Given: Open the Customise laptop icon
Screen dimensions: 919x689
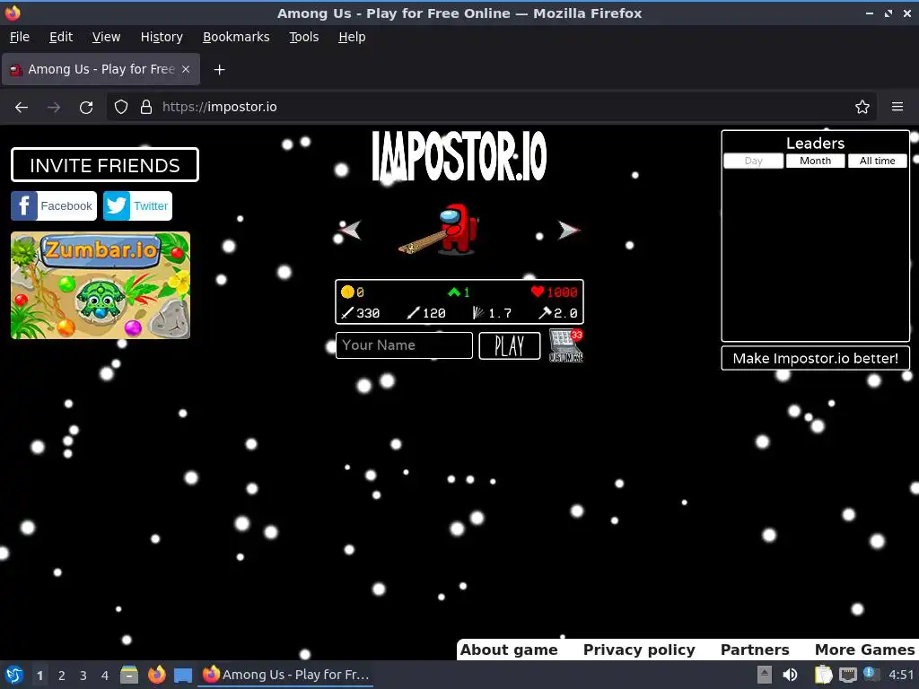Looking at the screenshot, I should tap(566, 345).
